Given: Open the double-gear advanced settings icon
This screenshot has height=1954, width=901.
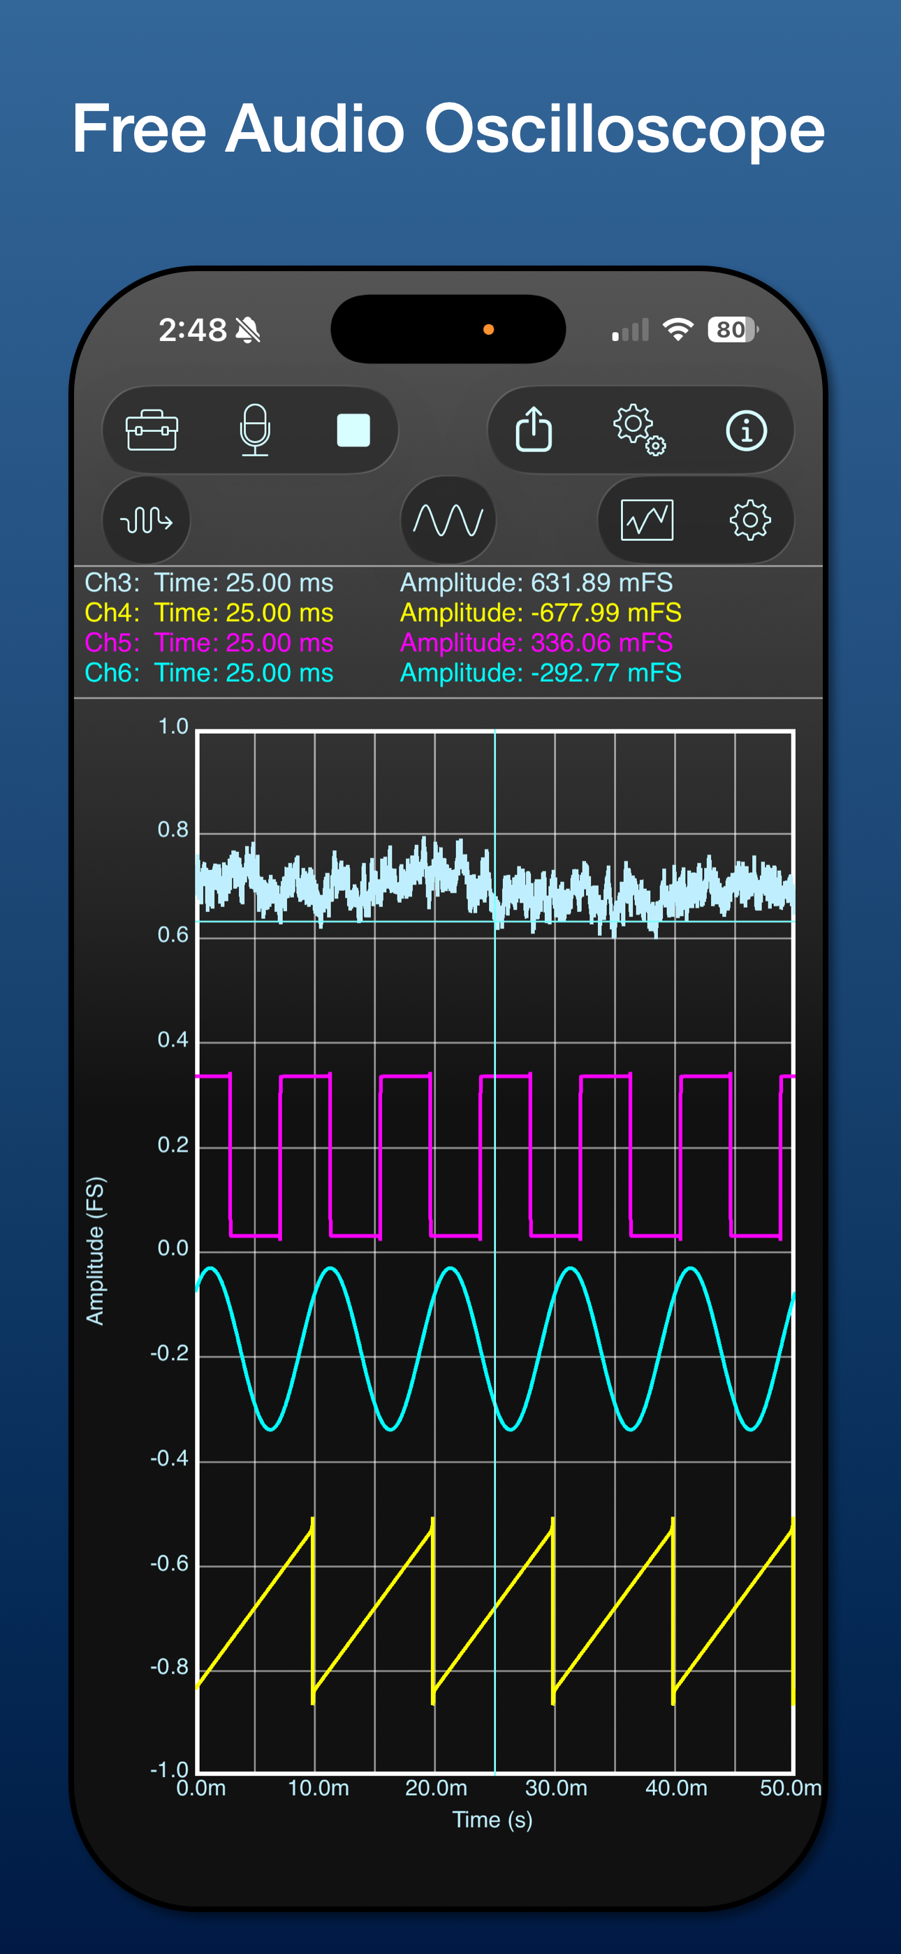Looking at the screenshot, I should pos(639,430).
